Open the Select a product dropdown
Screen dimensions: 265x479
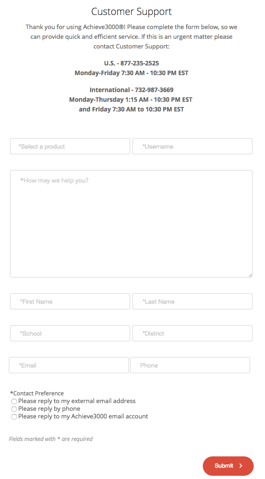click(x=70, y=146)
